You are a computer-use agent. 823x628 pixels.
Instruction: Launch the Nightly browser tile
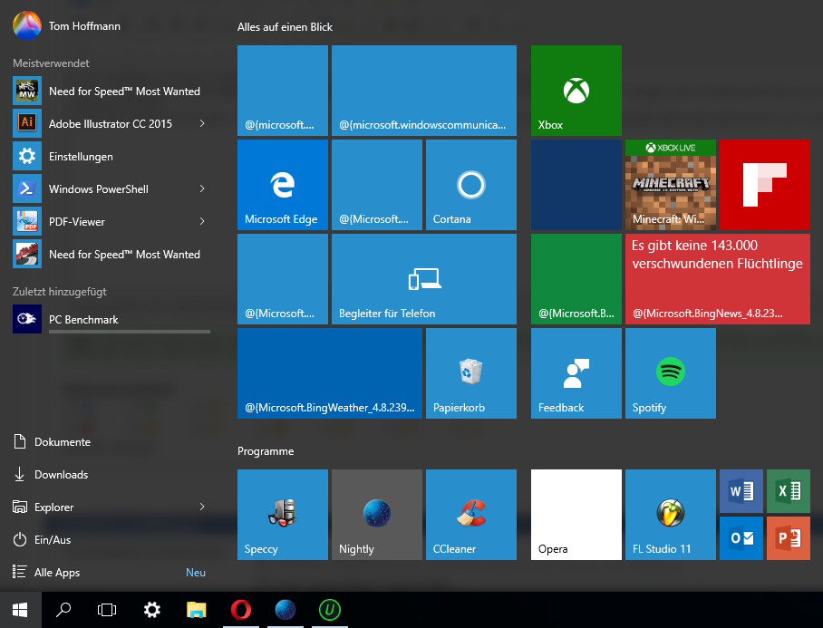(x=377, y=515)
